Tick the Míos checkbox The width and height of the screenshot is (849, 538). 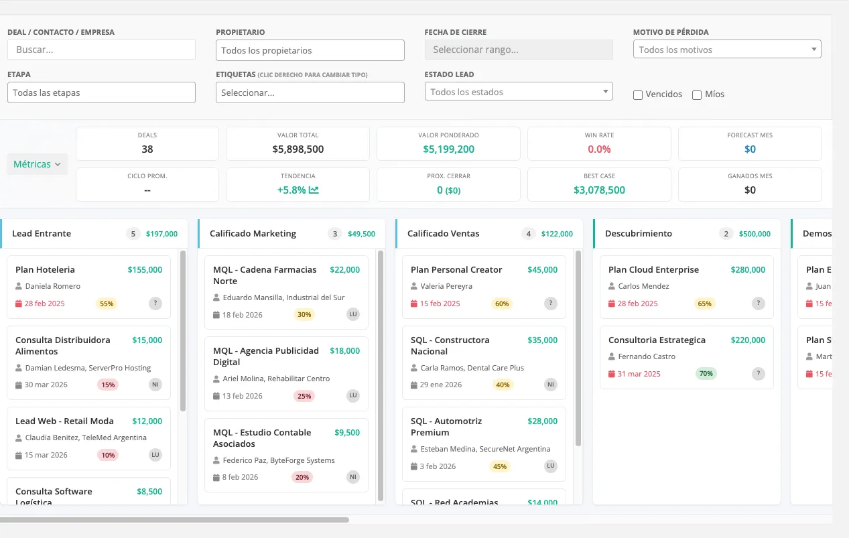[x=697, y=95]
